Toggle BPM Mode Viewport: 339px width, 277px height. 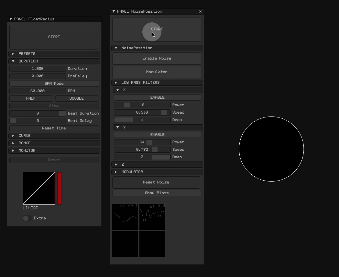[54, 83]
